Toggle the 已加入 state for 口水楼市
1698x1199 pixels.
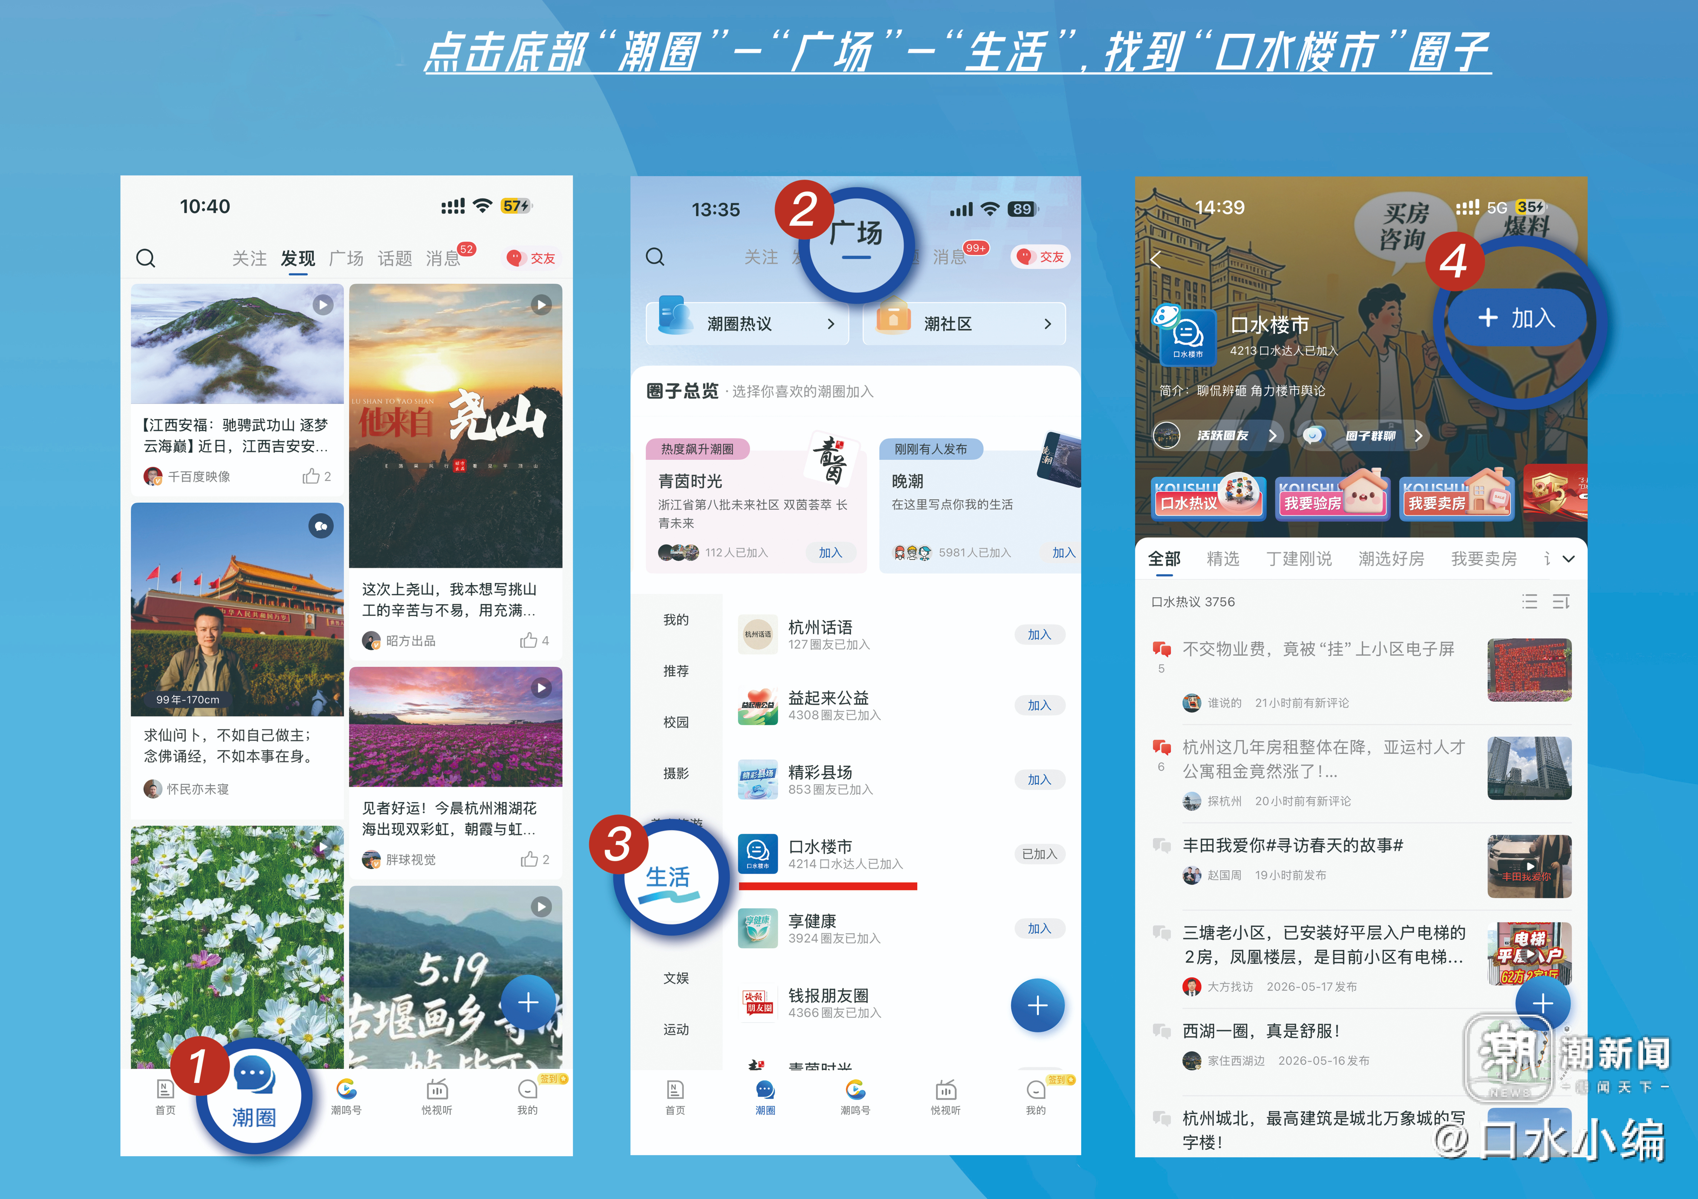coord(1039,854)
